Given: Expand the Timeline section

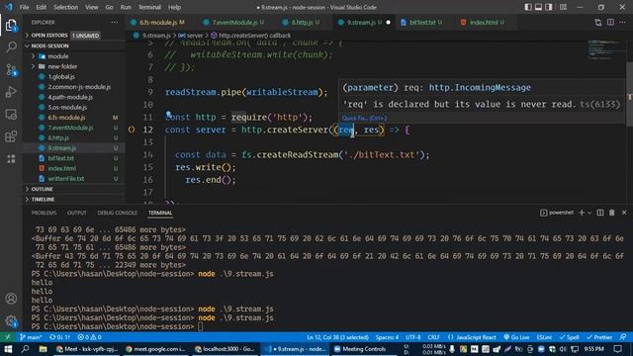Looking at the screenshot, I should pos(74,200).
